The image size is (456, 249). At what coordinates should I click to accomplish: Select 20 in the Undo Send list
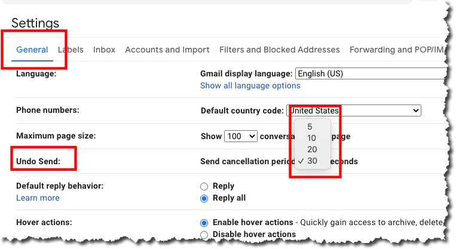tap(311, 149)
